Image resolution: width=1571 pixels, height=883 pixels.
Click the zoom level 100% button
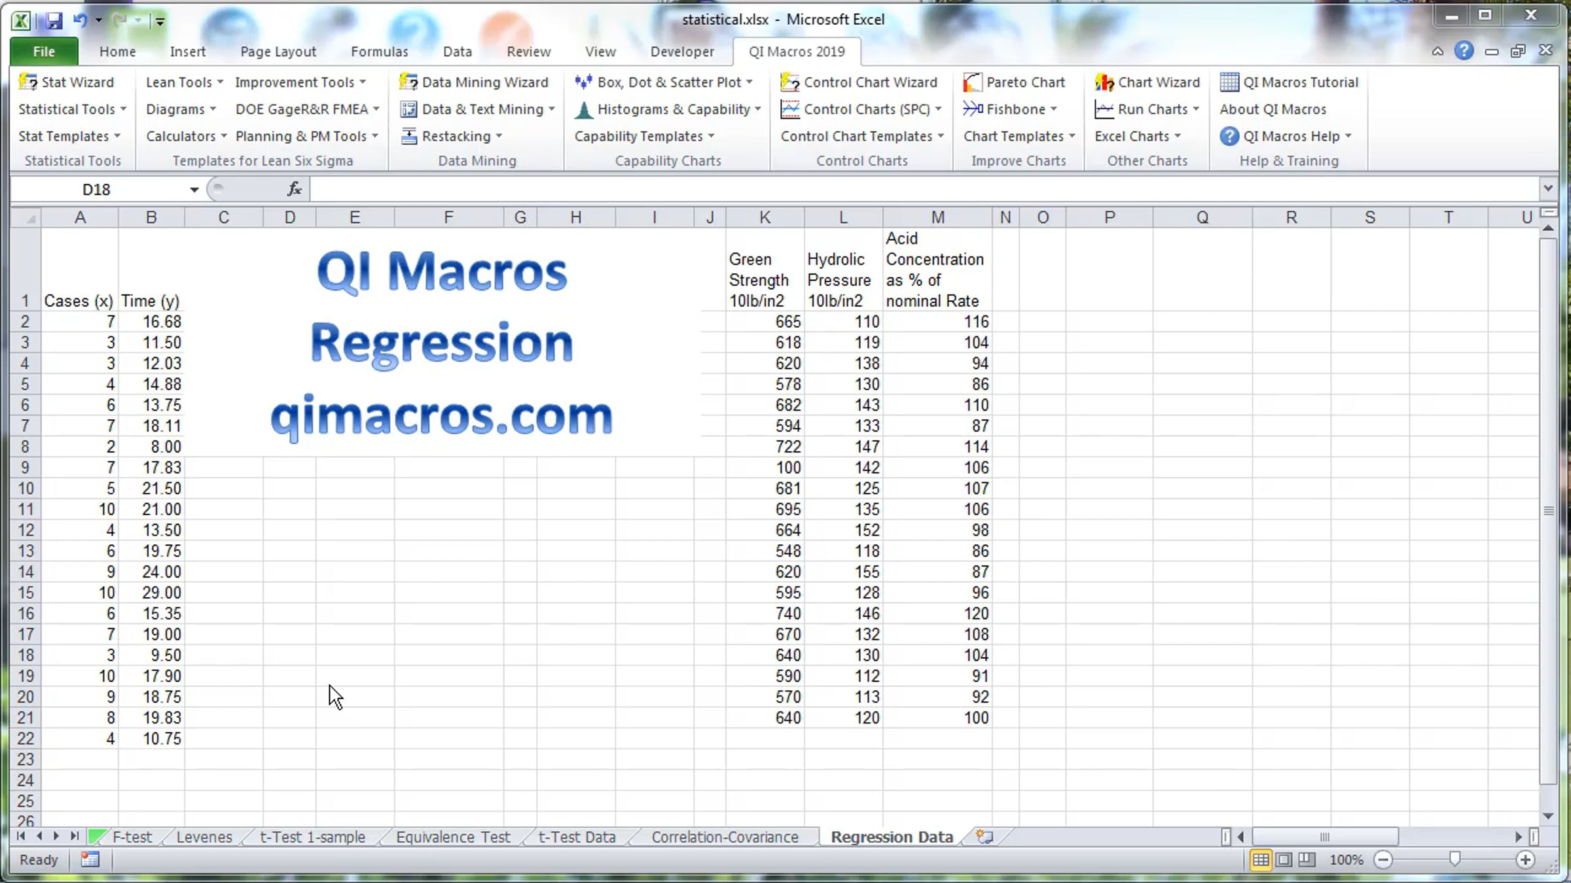pos(1346,859)
